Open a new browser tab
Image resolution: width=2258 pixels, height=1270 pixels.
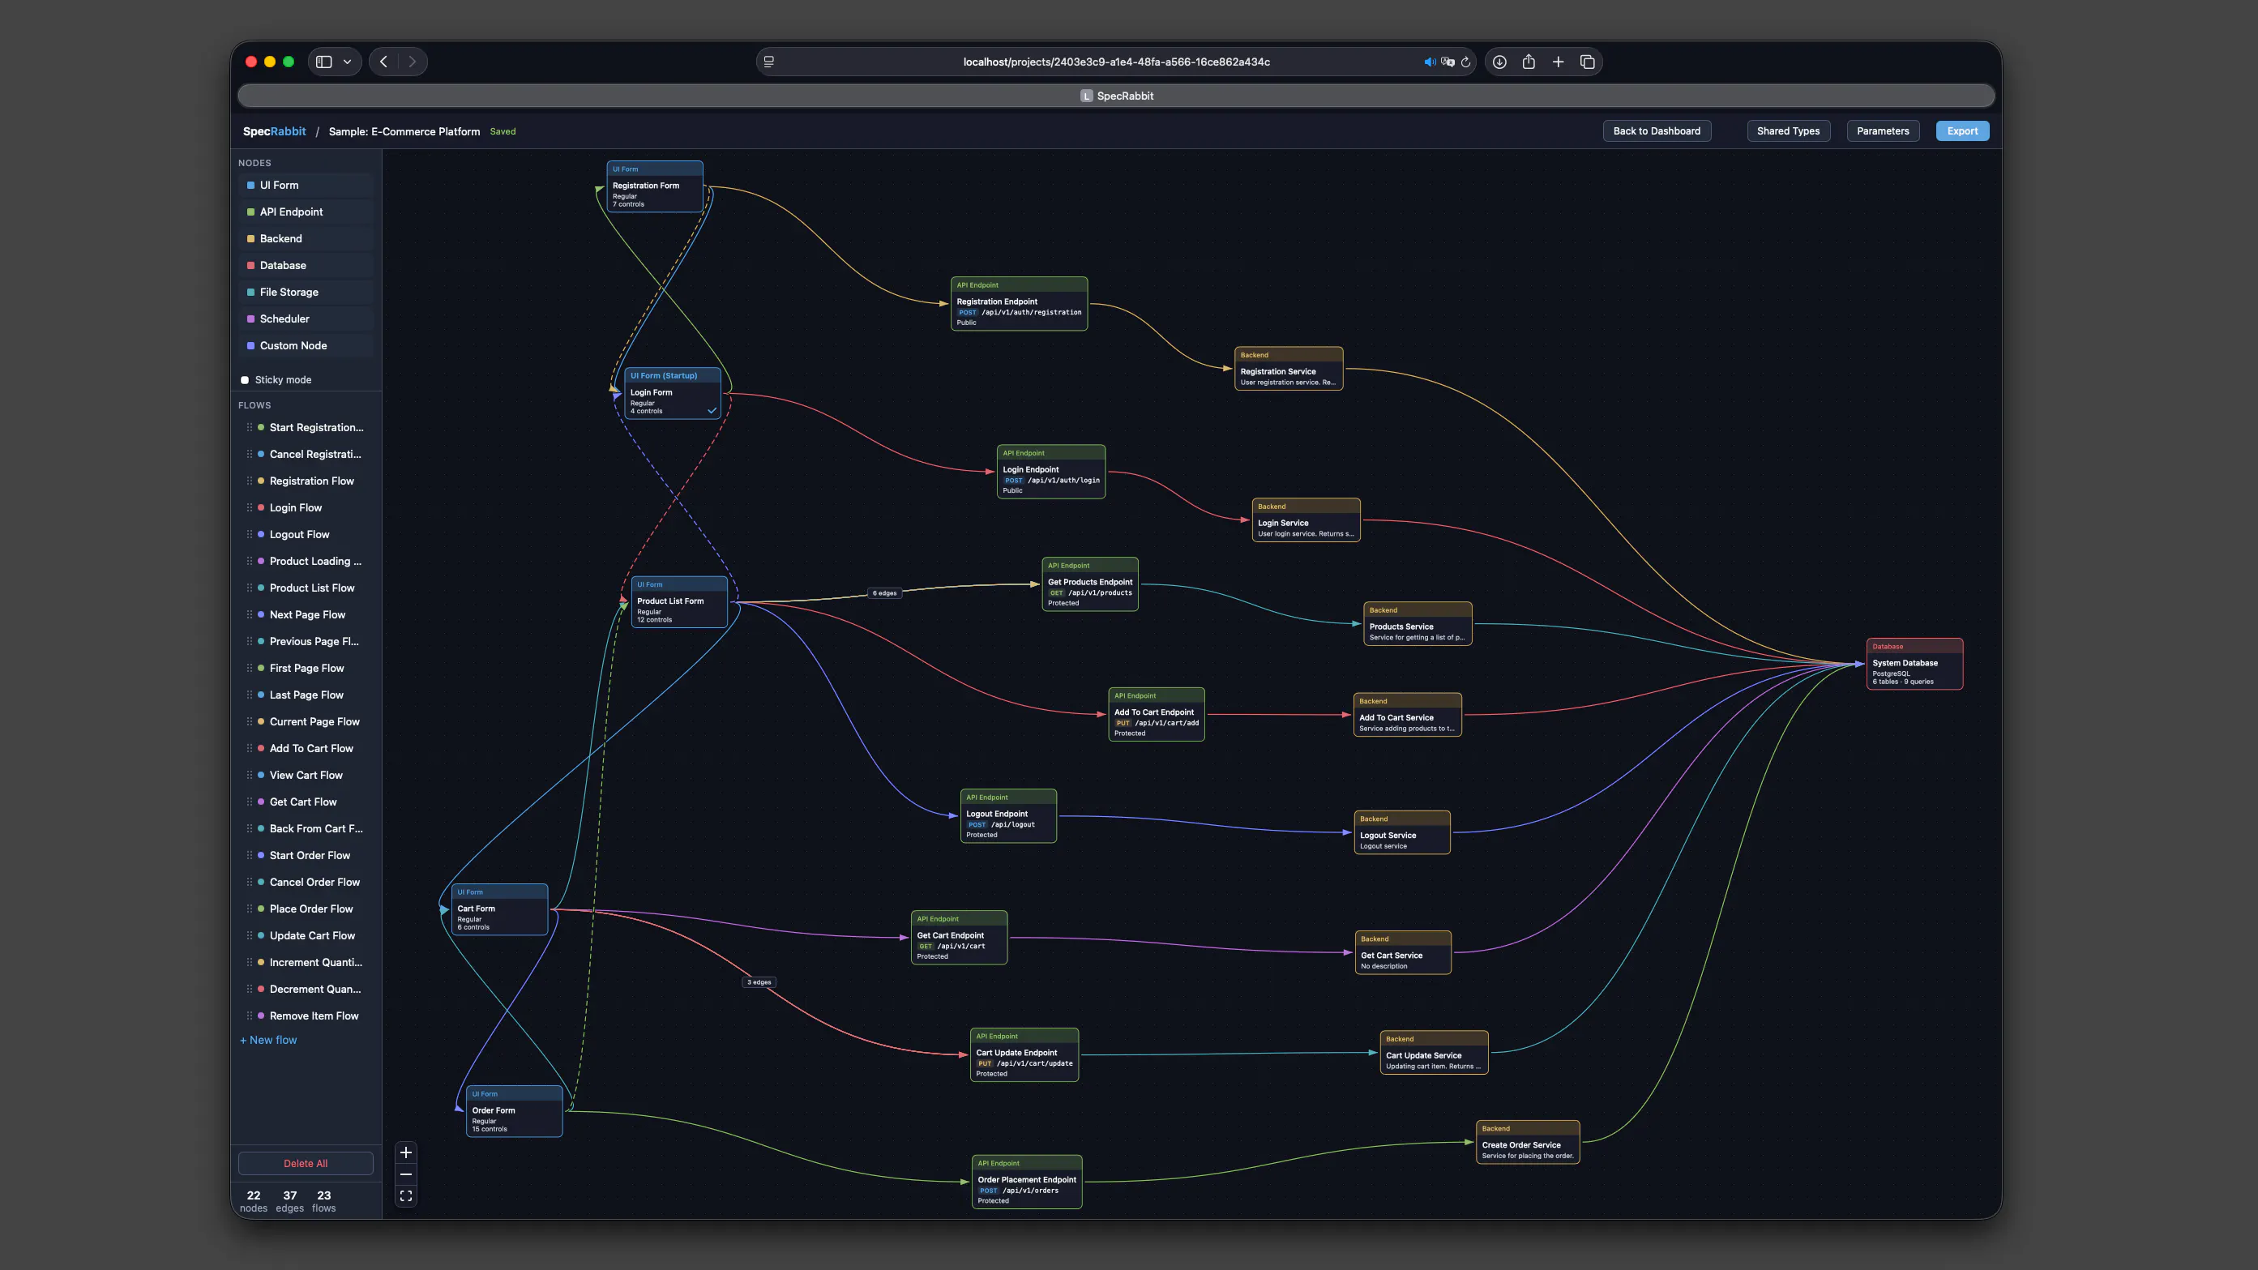tap(1559, 62)
